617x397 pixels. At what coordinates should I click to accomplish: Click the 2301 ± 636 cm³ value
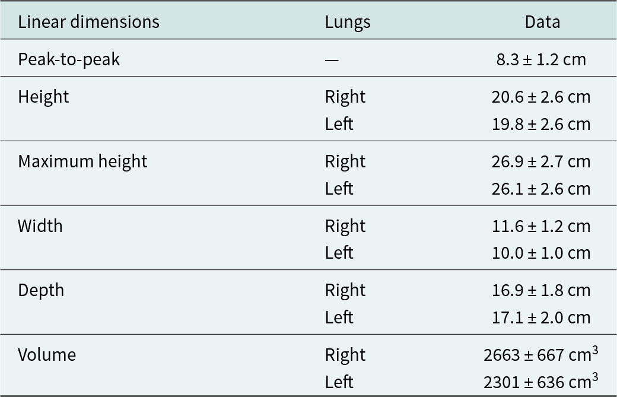pyautogui.click(x=541, y=381)
